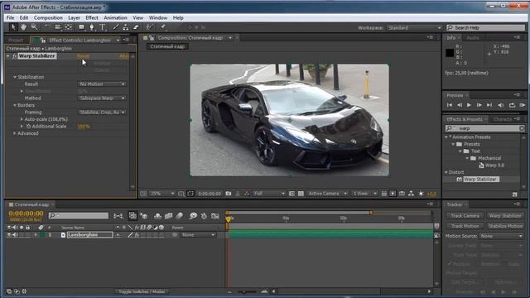Select the Eraser tool
The height and width of the screenshot is (298, 530).
(x=136, y=27)
